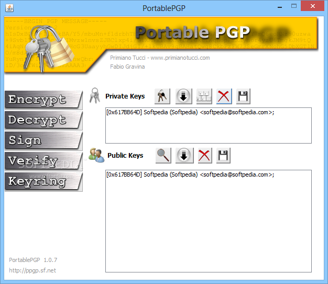Import a private key with the download arrow icon
This screenshot has width=328, height=284.
183,96
